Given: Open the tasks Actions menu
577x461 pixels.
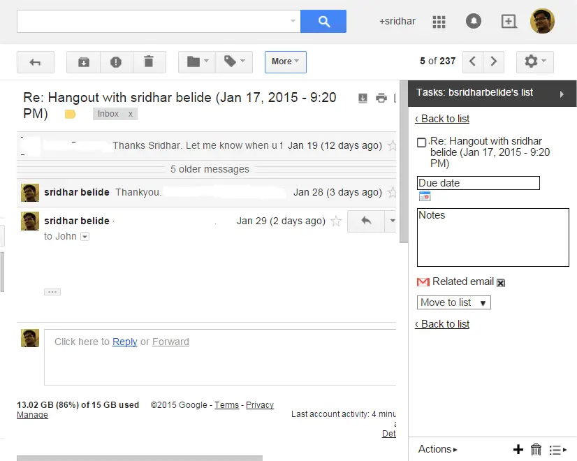Looking at the screenshot, I should click(x=437, y=449).
